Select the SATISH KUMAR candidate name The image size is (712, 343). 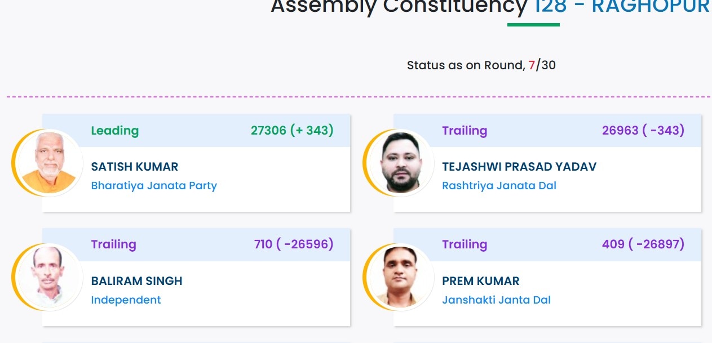tap(135, 167)
